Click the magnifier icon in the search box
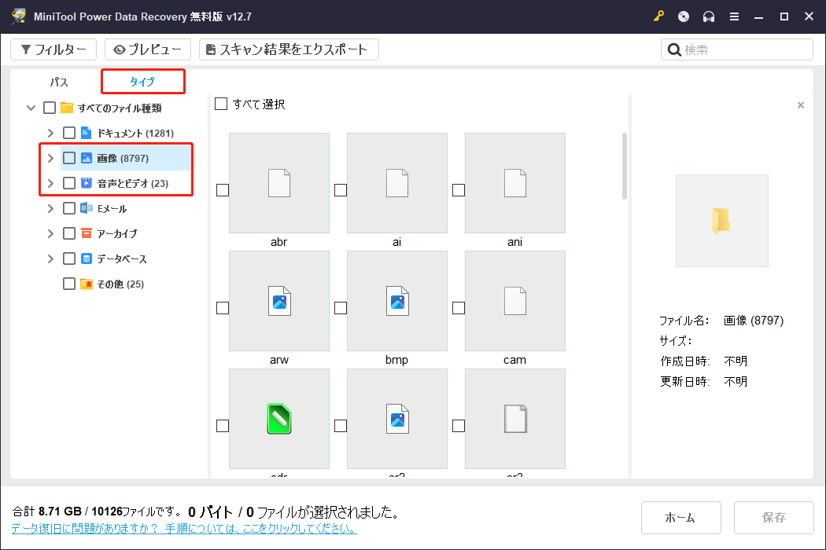826x550 pixels. (674, 49)
